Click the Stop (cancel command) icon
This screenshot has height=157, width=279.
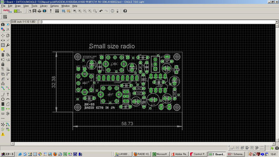(112, 11)
